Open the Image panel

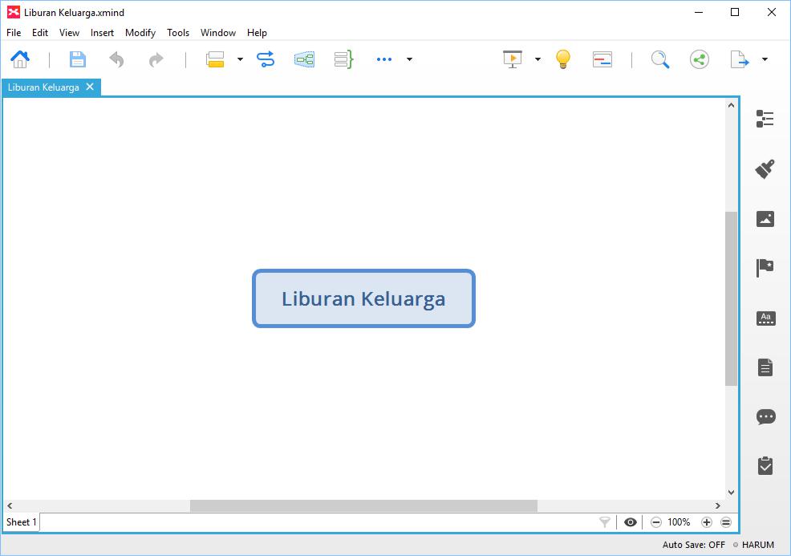point(765,219)
